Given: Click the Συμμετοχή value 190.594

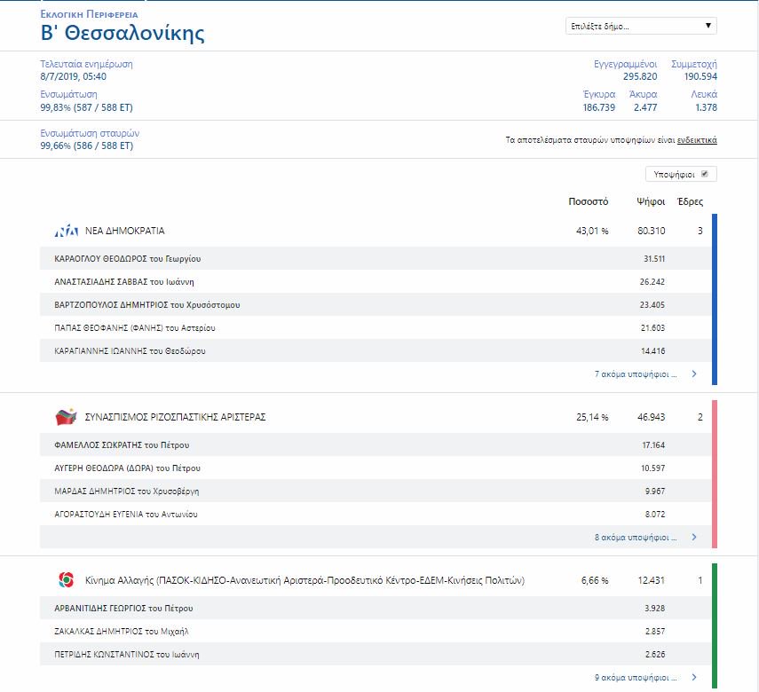Looking at the screenshot, I should coord(700,76).
